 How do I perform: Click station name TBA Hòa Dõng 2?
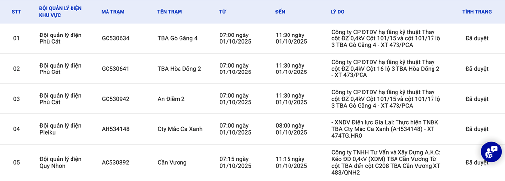pos(180,69)
